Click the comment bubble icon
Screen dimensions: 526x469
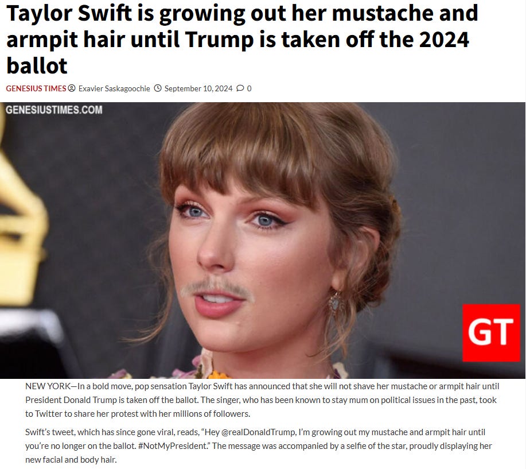tap(240, 88)
